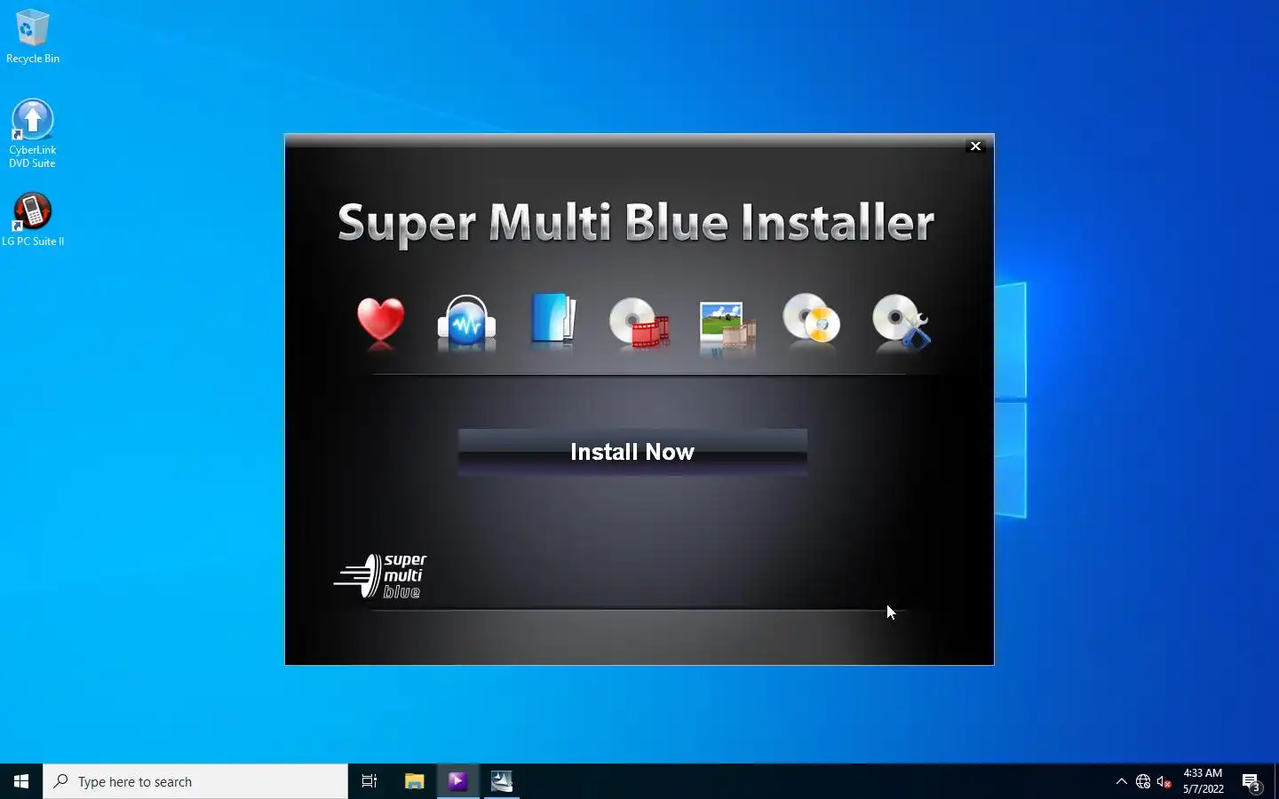Close the Super Multi Blue Installer window
The width and height of the screenshot is (1279, 799).
975,146
